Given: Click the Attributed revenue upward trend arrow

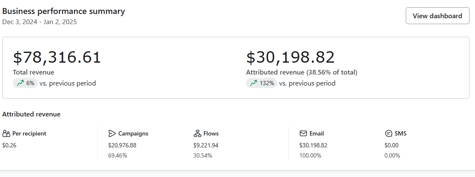Looking at the screenshot, I should 254,83.
